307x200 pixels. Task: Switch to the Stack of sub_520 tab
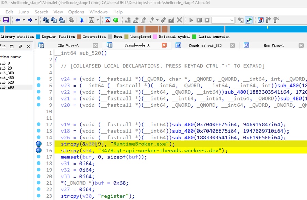tap(205, 45)
